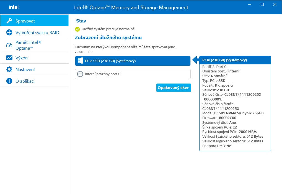
Task: Click the Firmware: 80002C00 line
Action: 219,118
